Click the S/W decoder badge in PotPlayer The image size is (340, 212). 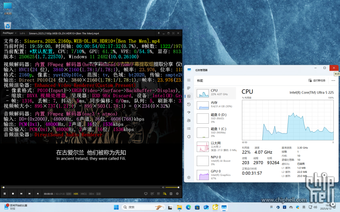click(69, 194)
